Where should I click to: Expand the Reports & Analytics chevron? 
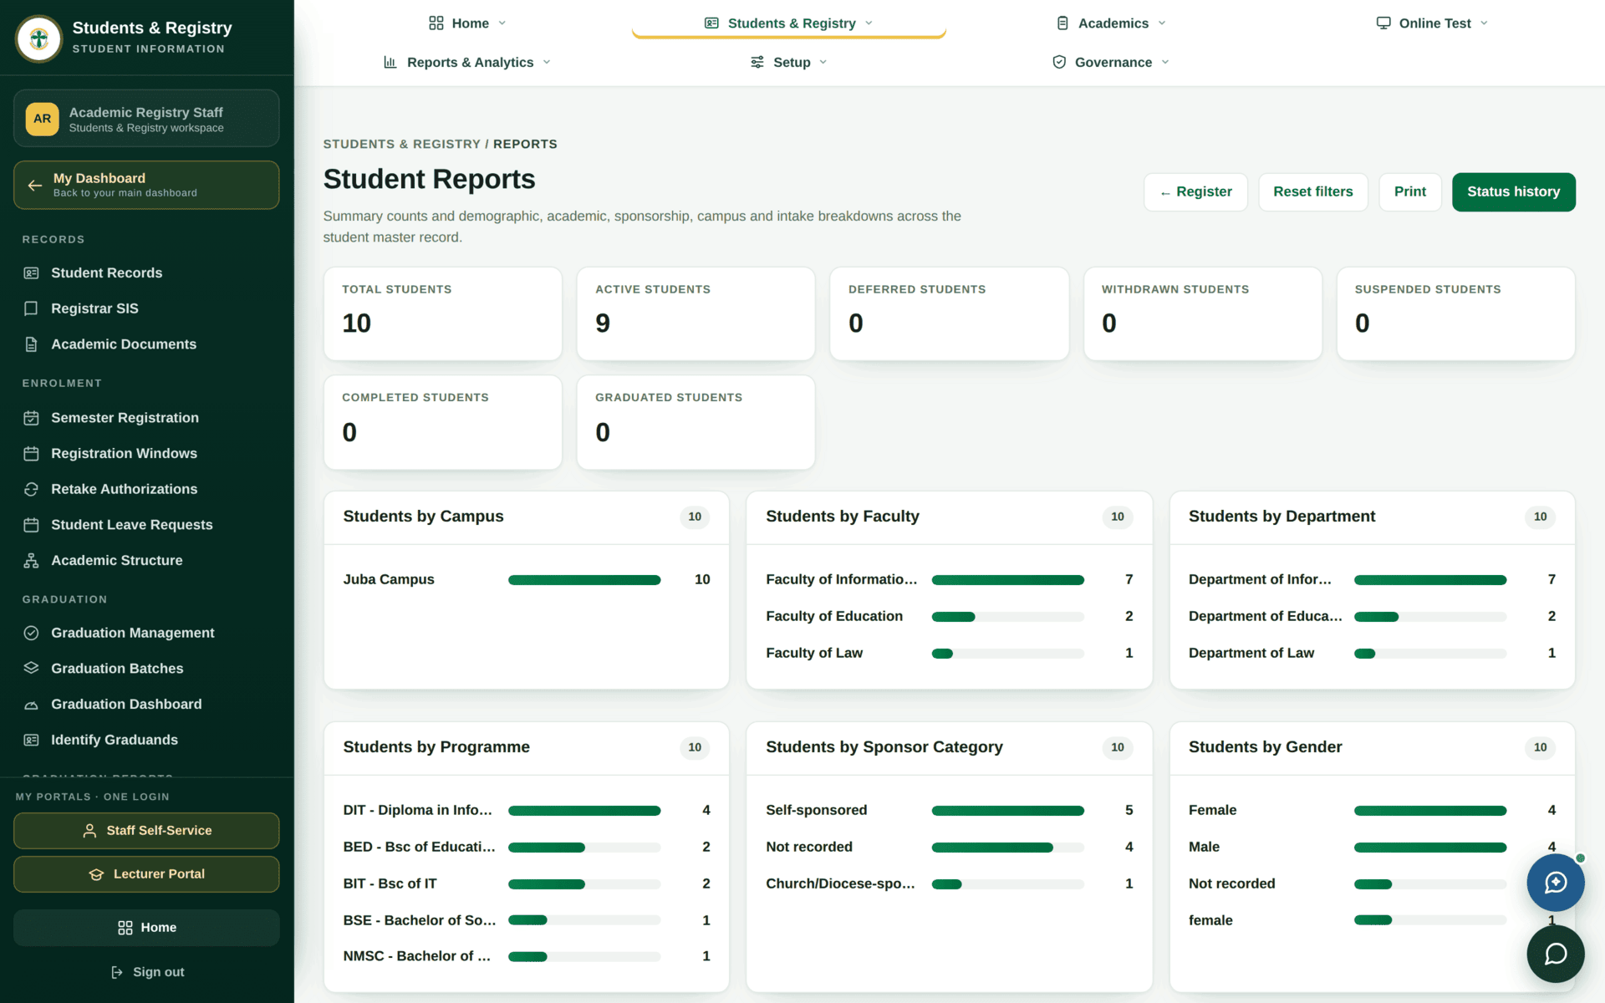tap(547, 62)
